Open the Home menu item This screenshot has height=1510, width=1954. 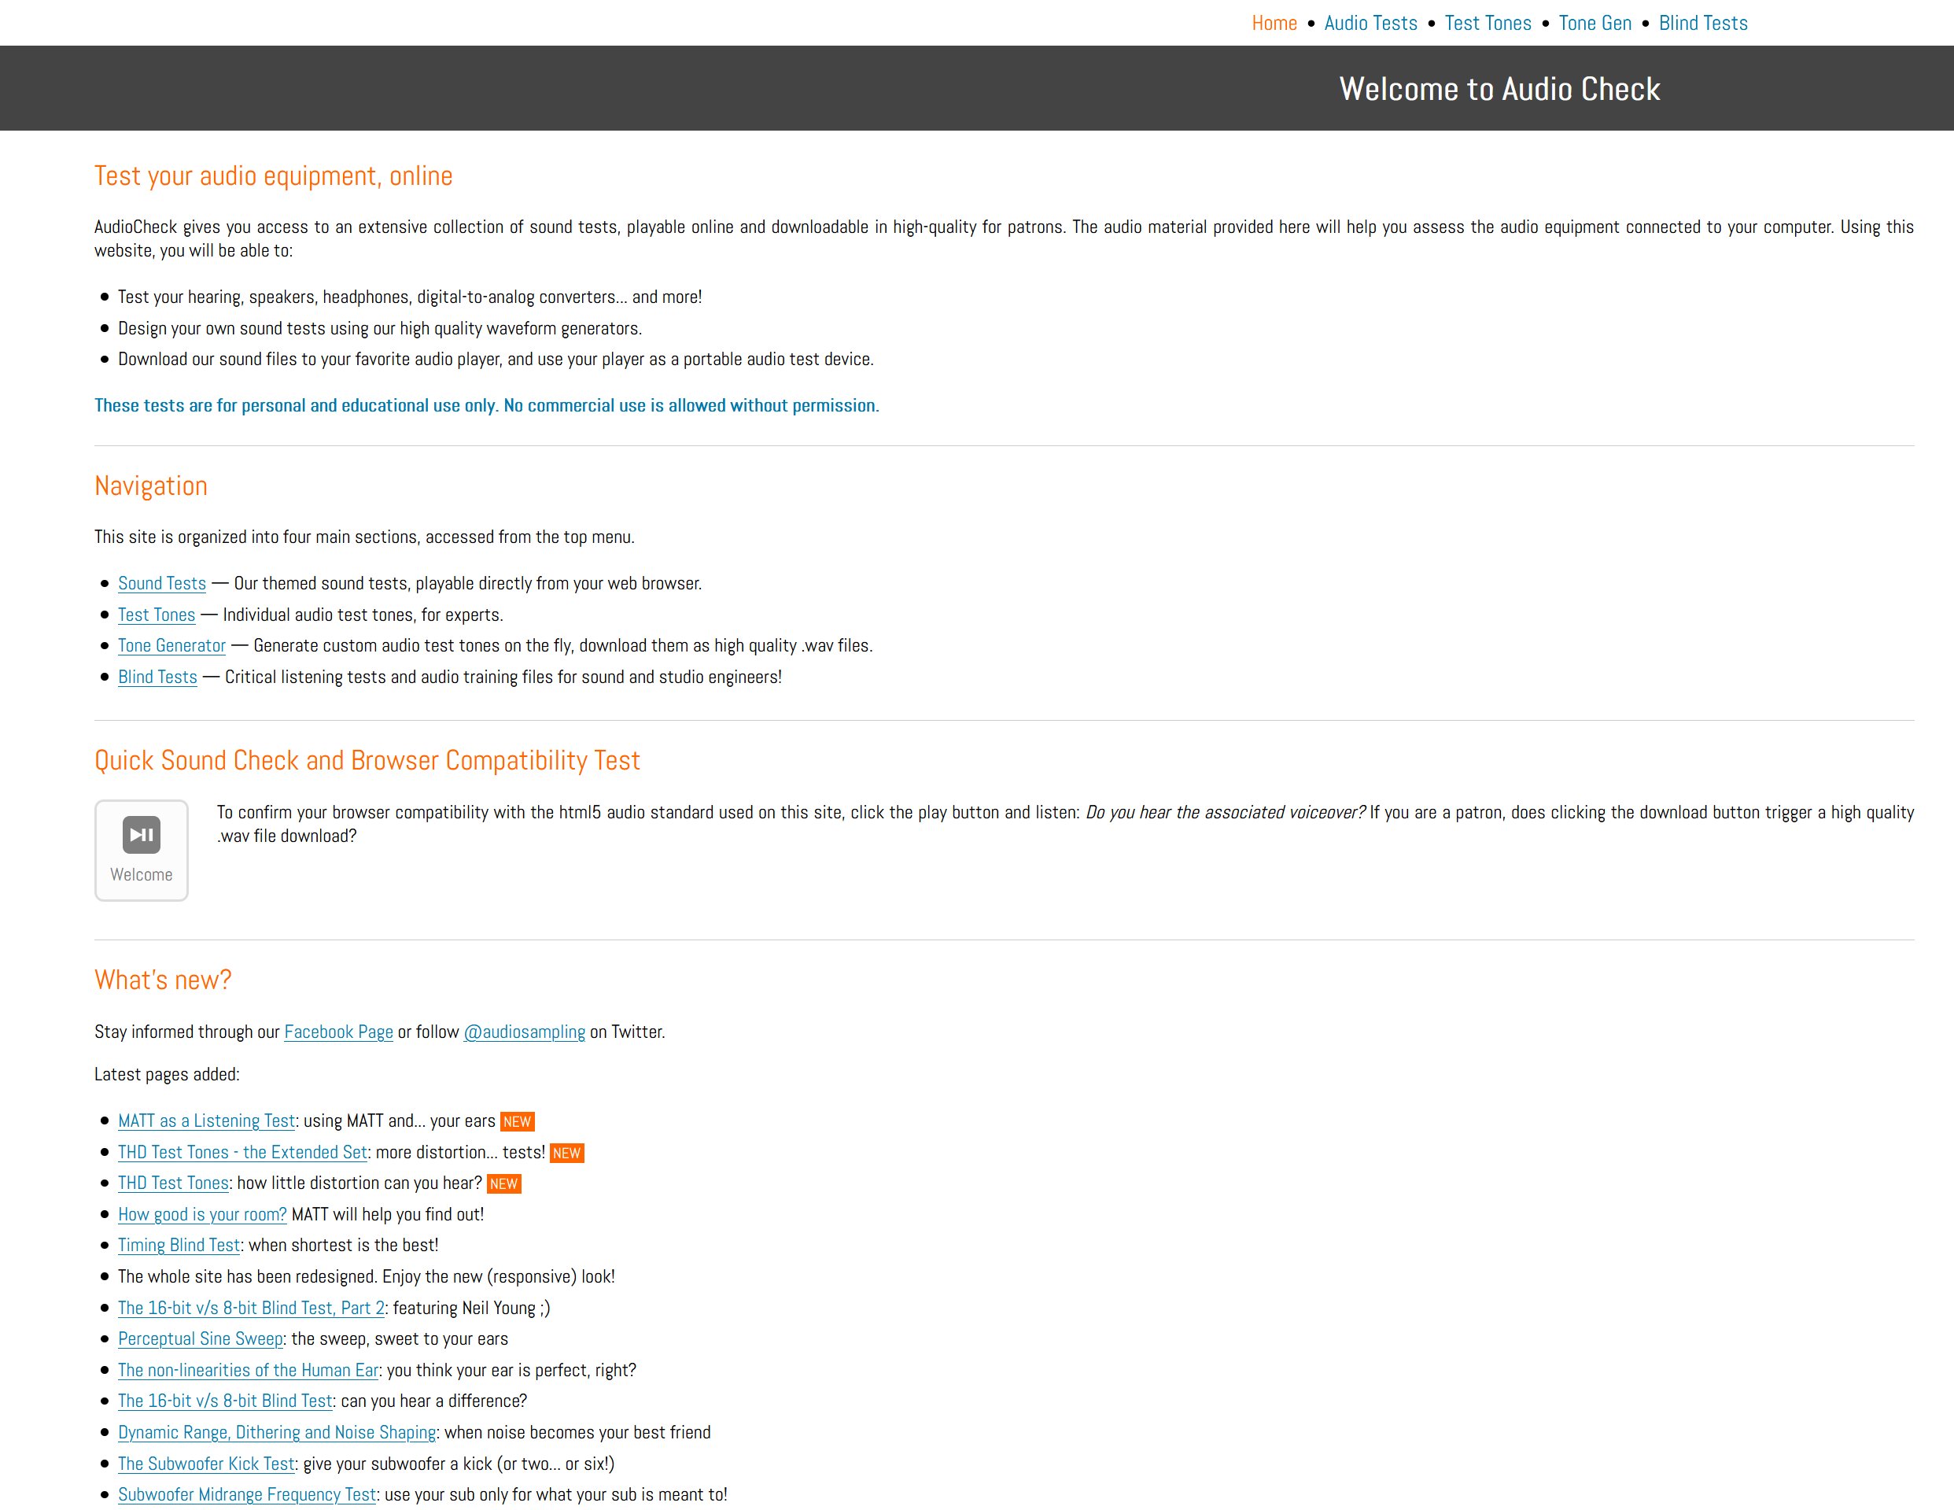[x=1273, y=24]
